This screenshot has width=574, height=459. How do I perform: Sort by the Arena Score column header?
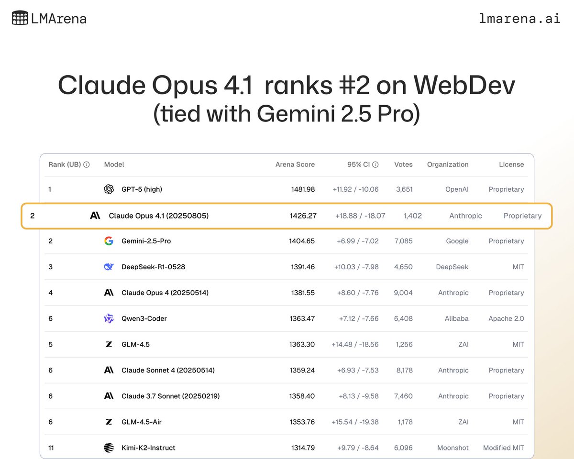(295, 164)
